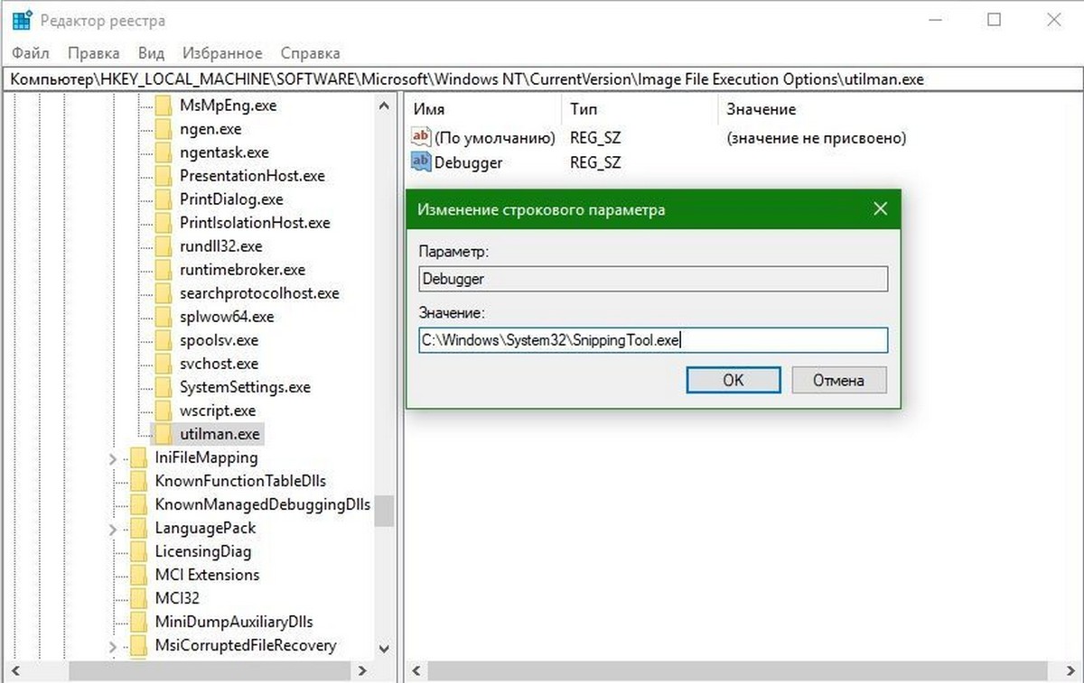Open the Избранное menu

222,53
